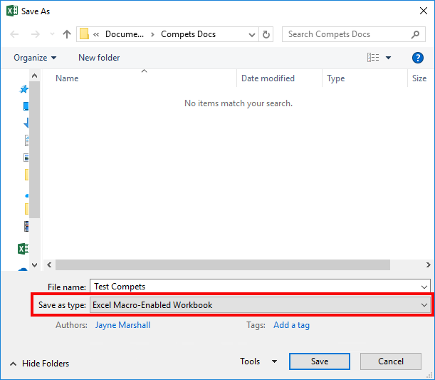Screen dimensions: 435x380
Task: Click the Cancel button
Action: pyautogui.click(x=391, y=361)
